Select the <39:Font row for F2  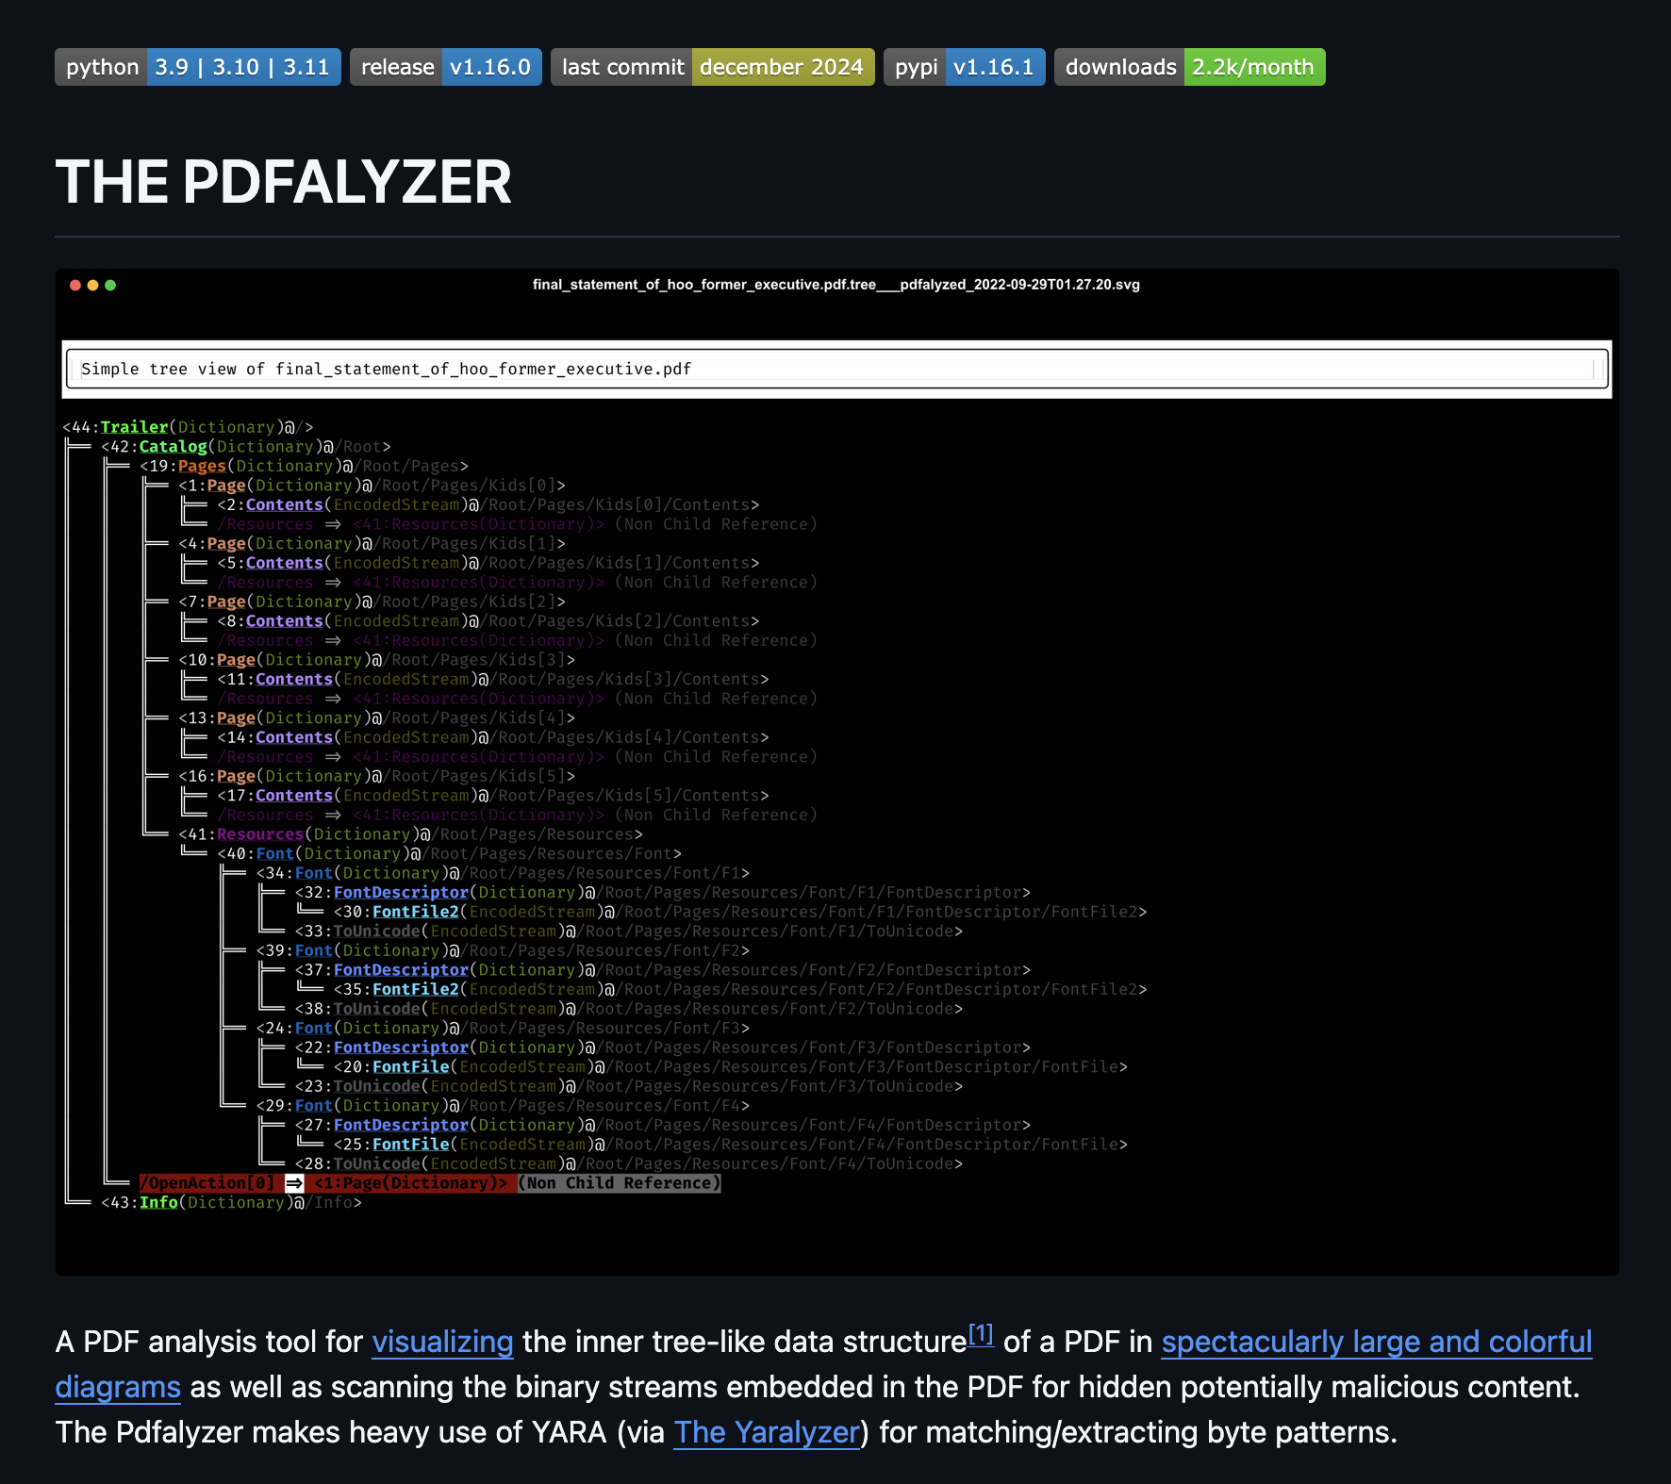click(504, 950)
